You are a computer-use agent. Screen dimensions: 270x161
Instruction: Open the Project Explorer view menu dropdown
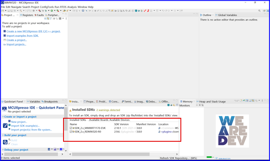pyautogui.click(x=63, y=18)
